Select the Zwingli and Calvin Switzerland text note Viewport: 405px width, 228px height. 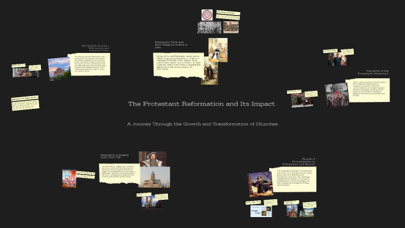coord(293,179)
